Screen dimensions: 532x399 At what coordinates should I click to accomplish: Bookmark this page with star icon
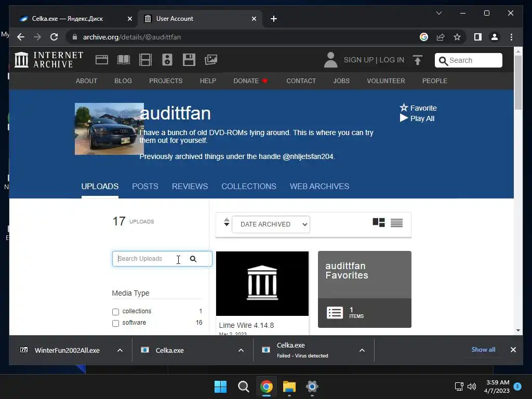click(x=457, y=37)
